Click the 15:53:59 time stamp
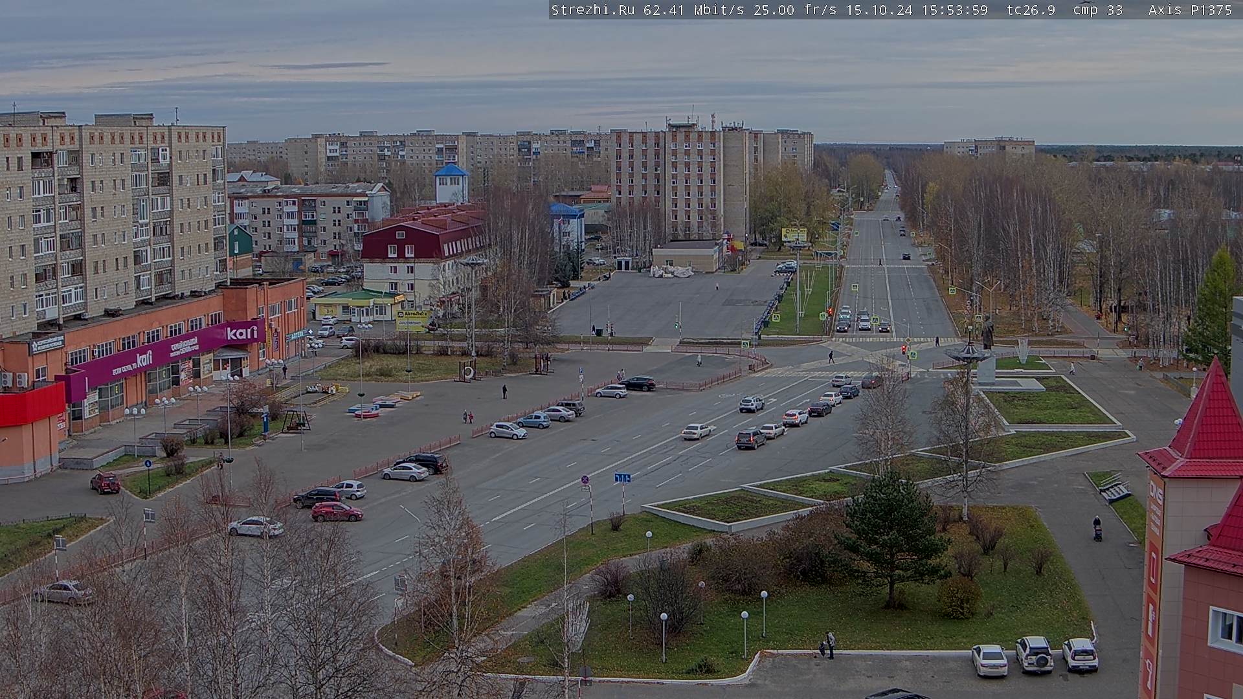The image size is (1243, 699). click(x=956, y=10)
